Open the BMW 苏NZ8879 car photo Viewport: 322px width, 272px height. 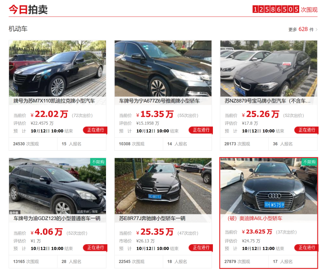click(x=269, y=68)
